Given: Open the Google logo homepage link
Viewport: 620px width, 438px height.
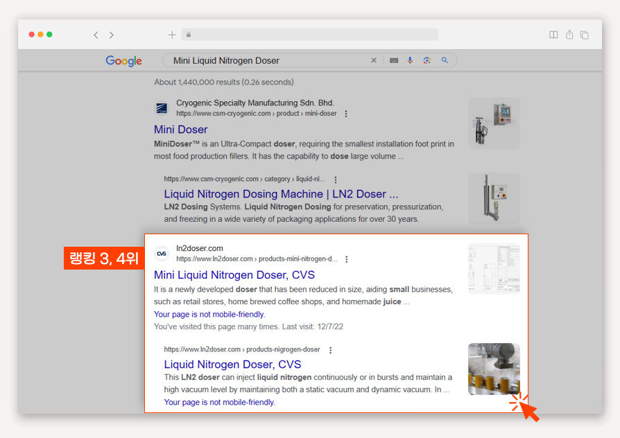Looking at the screenshot, I should (123, 61).
